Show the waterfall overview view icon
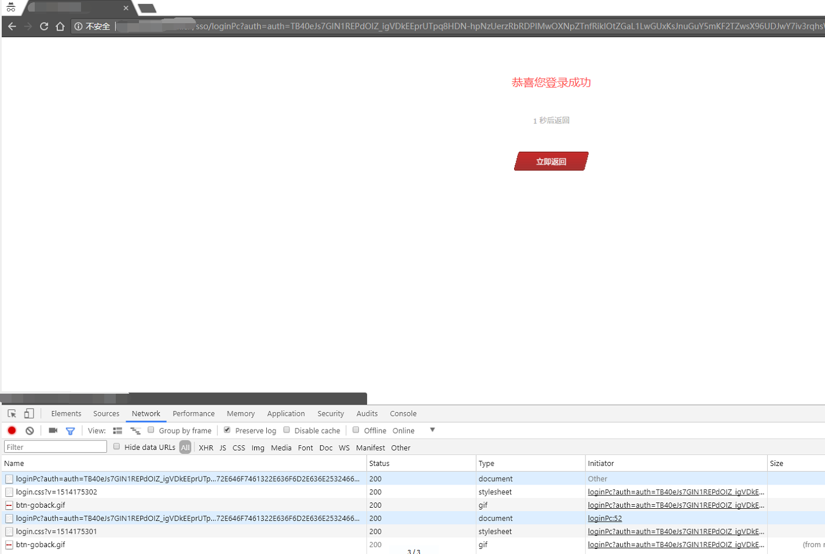The width and height of the screenshot is (825, 554). (135, 431)
